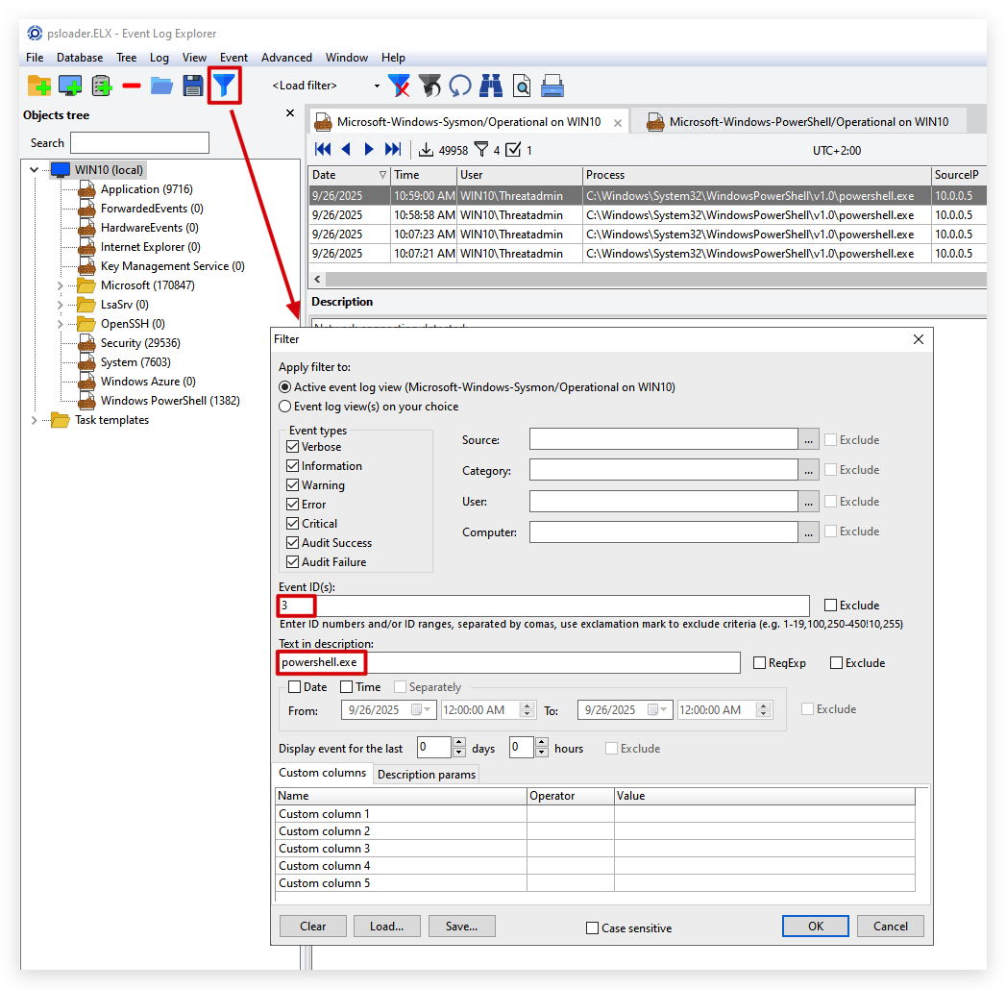Open print preview with the magnifier page icon
Viewport: 1006px width, 989px height.
point(522,86)
